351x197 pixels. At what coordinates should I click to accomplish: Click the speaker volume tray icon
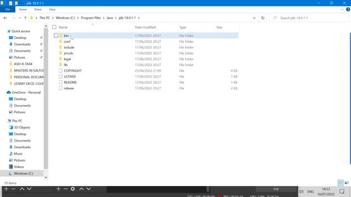(301, 192)
